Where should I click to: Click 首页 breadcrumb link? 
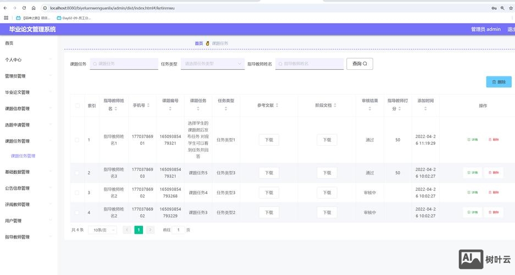199,43
